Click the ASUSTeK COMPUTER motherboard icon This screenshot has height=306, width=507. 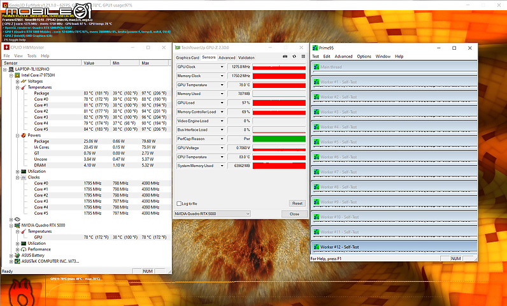17,261
